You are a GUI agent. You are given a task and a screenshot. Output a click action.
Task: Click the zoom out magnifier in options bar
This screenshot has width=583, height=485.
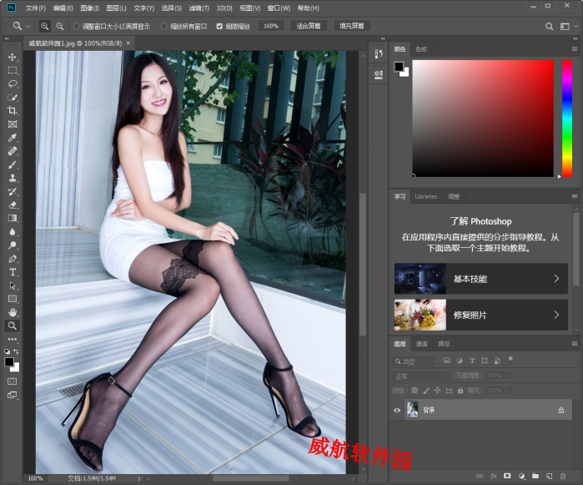(x=59, y=26)
